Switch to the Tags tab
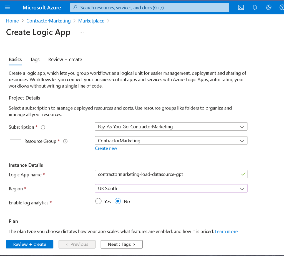Viewport: 284px width, 256px height. tap(35, 60)
